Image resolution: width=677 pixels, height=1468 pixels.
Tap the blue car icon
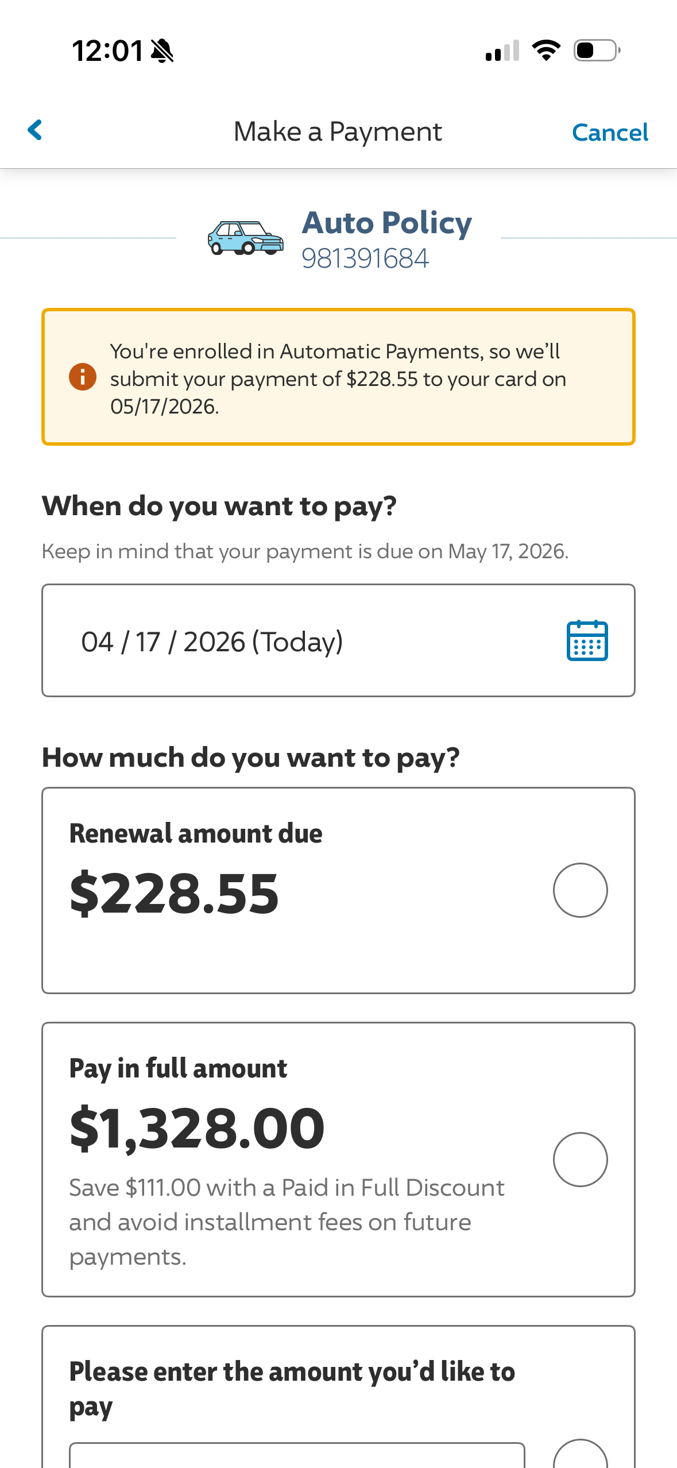coord(245,238)
